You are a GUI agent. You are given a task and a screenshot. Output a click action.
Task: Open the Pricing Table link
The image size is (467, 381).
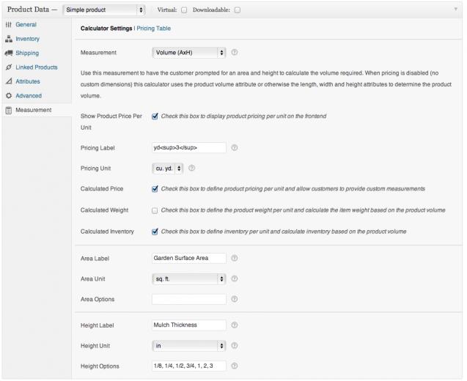pyautogui.click(x=154, y=29)
